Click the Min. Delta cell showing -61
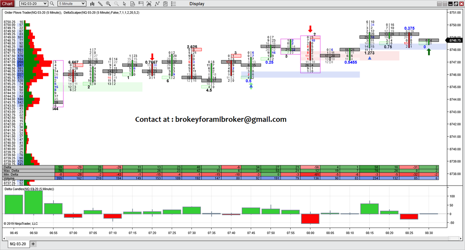Image resolution: width=465 pixels, height=250 pixels. pyautogui.click(x=310, y=174)
